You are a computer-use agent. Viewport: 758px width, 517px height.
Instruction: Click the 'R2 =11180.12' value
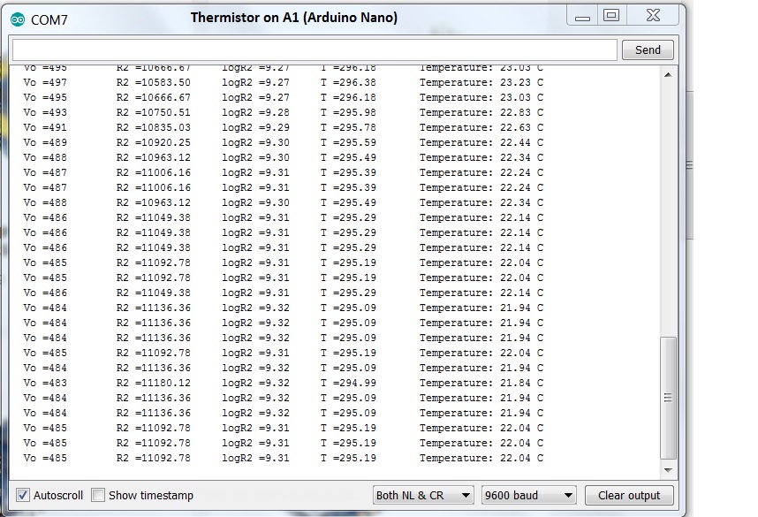[153, 383]
